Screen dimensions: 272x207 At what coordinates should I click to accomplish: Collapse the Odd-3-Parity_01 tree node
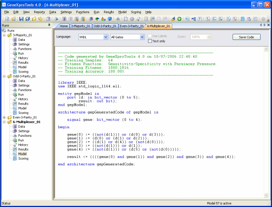click(x=4, y=76)
